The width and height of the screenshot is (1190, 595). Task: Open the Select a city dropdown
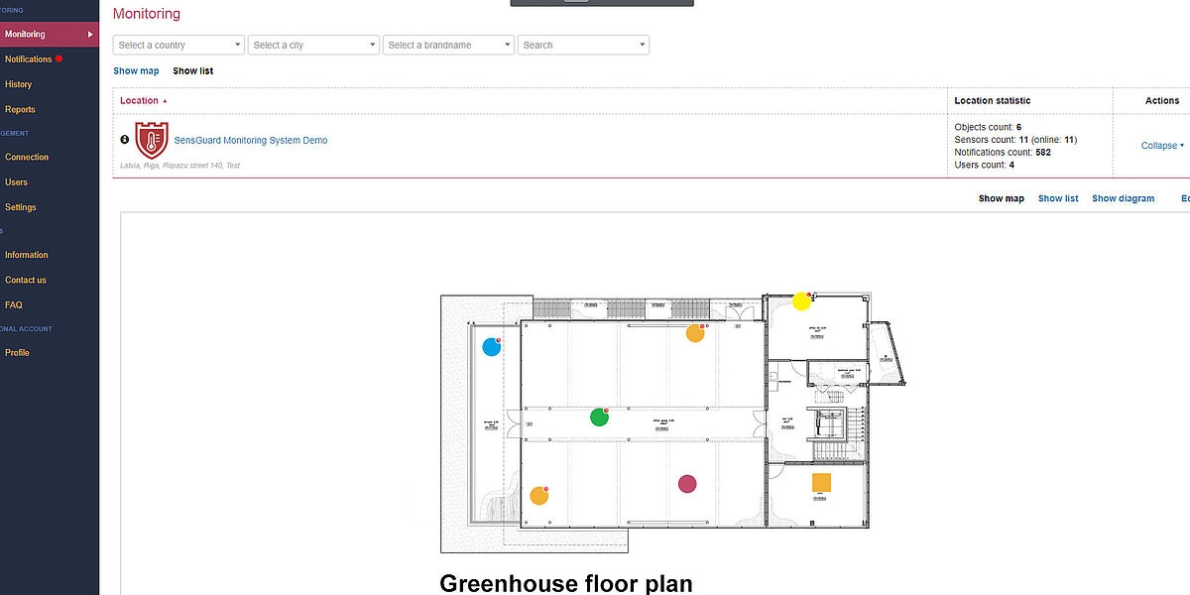click(313, 45)
